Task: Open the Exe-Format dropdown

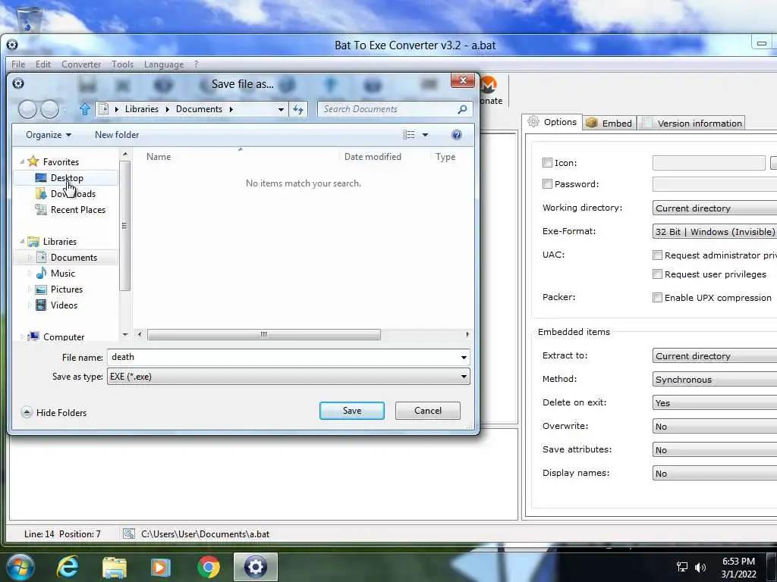Action: pos(715,232)
